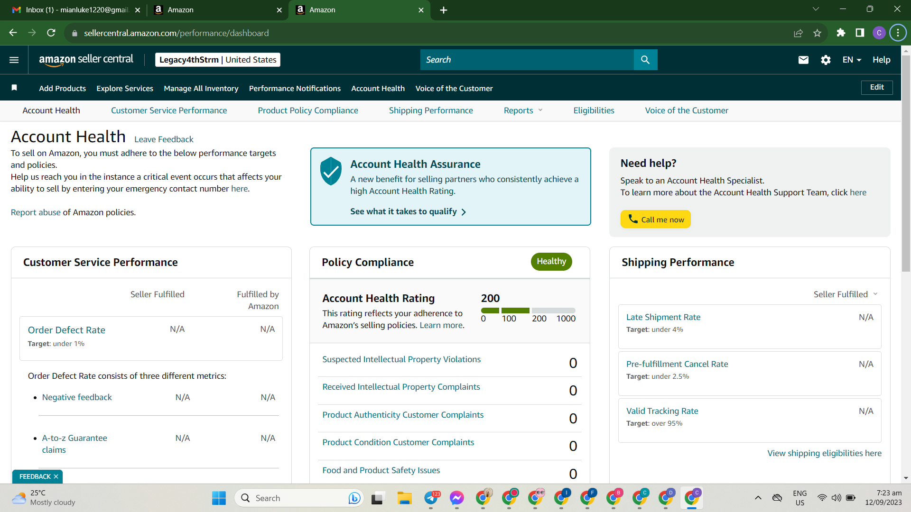This screenshot has width=911, height=512.
Task: Open File Explorer from taskbar
Action: tap(404, 498)
